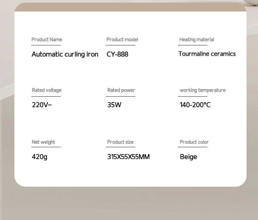Click the "Product color" label
The image size is (258, 220).
[194, 142]
